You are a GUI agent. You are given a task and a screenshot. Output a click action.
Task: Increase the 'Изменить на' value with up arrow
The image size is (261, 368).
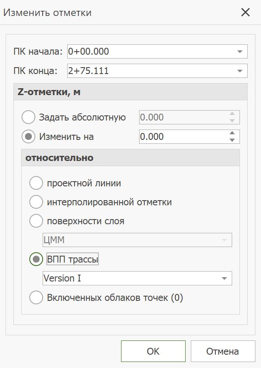232,133
